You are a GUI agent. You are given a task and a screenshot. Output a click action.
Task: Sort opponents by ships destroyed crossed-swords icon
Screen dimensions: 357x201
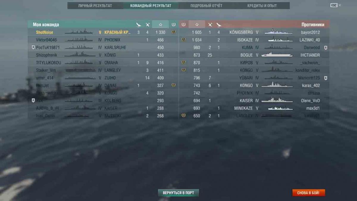point(210,25)
